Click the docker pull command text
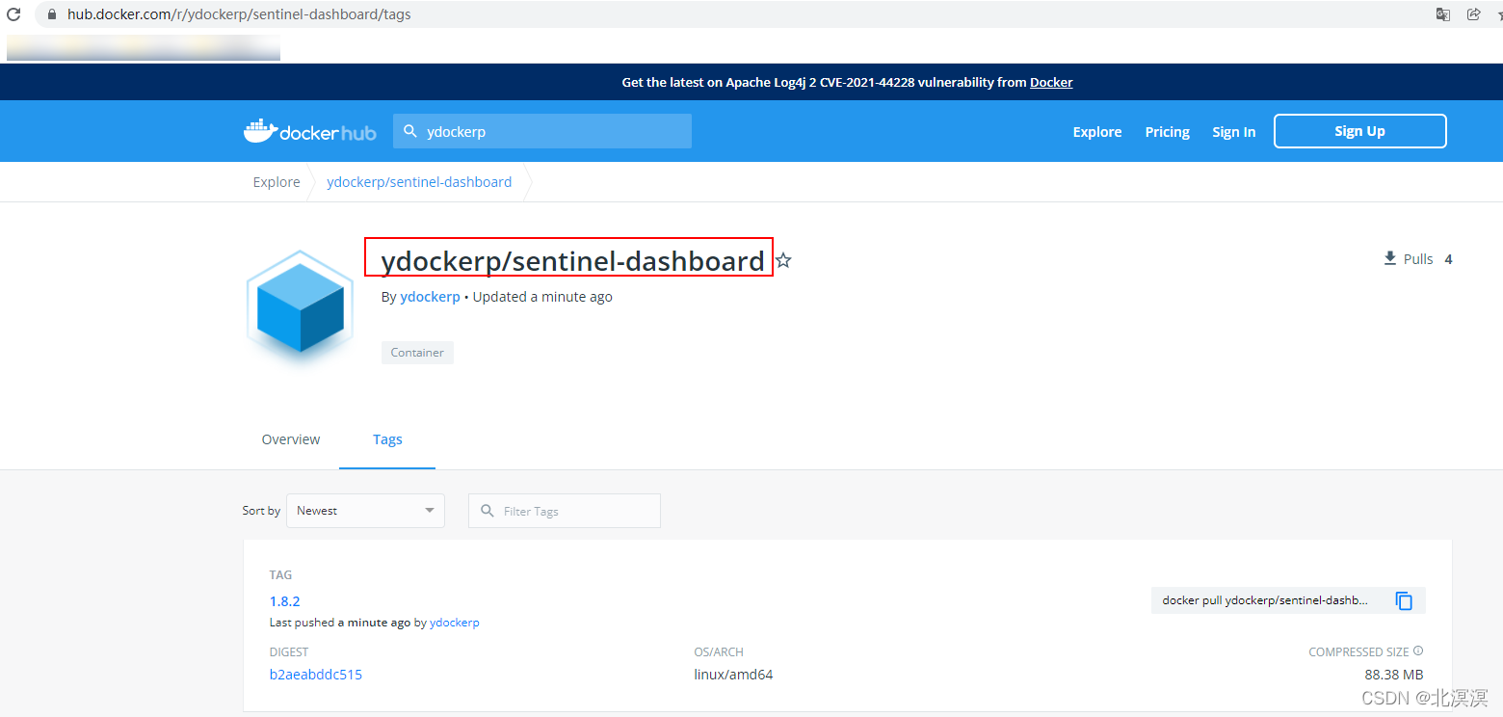This screenshot has height=717, width=1503. pyautogui.click(x=1265, y=600)
